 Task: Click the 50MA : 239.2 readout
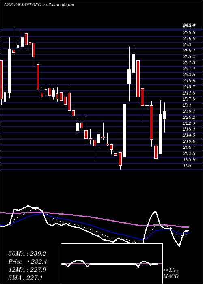tap(27, 254)
